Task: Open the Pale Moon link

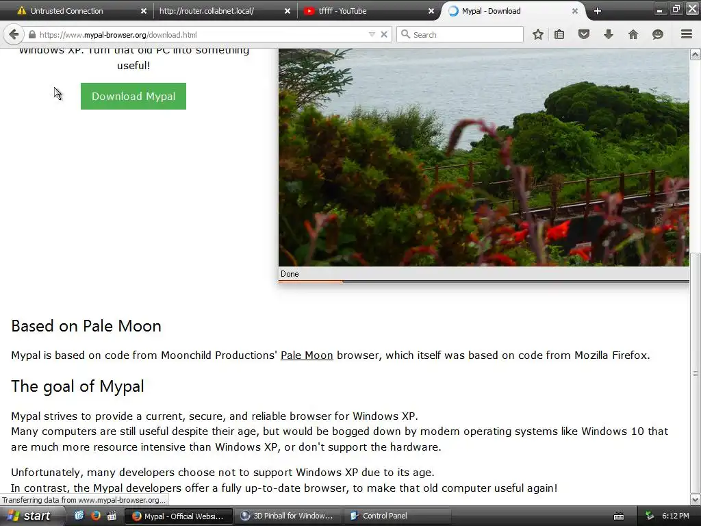Action: point(307,355)
